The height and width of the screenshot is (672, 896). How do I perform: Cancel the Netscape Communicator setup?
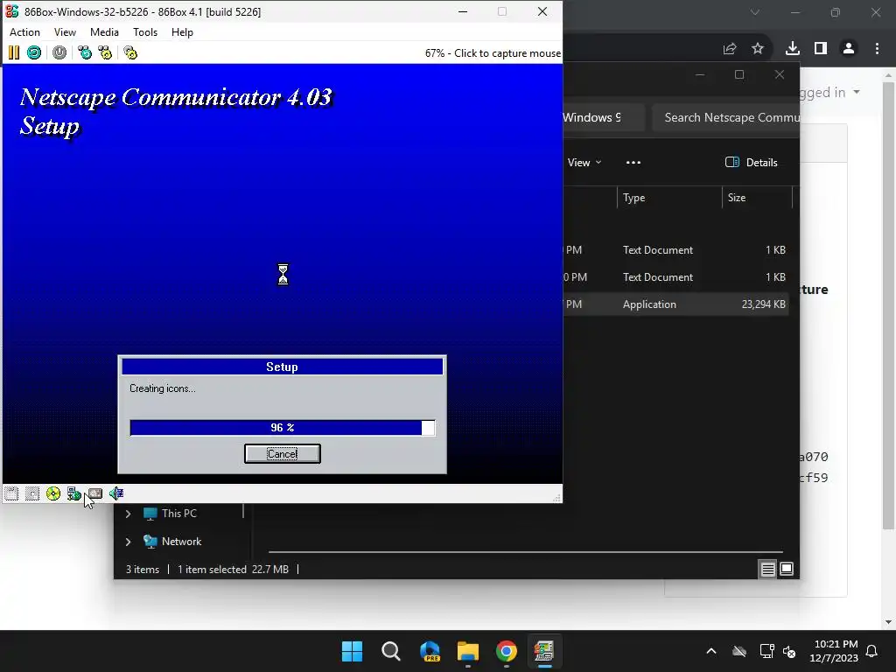click(283, 454)
